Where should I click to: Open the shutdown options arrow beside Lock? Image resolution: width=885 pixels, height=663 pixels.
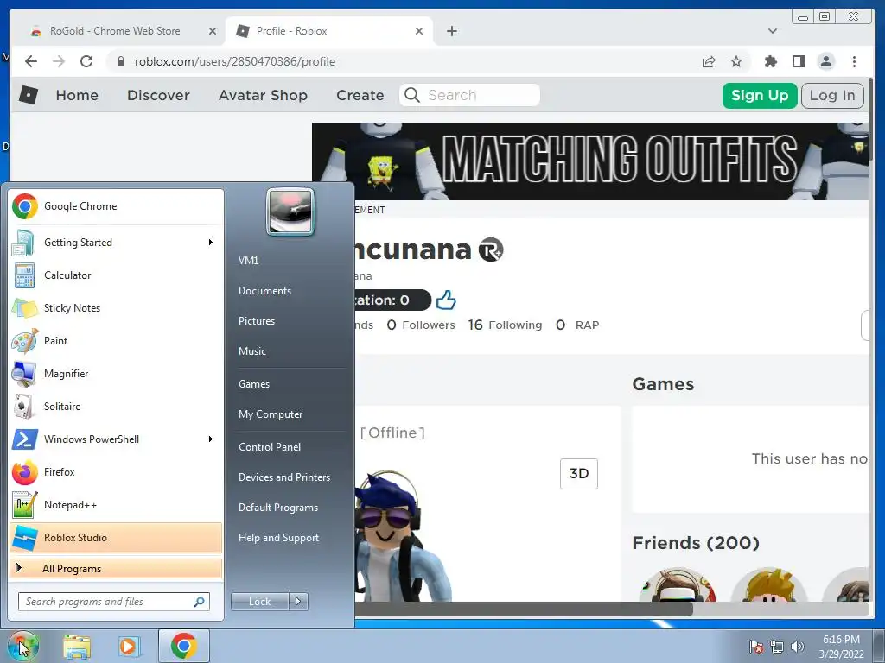(x=298, y=602)
